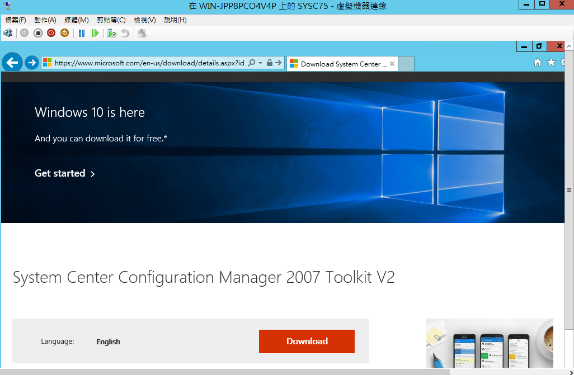Click the security lock icon in the address bar

[270, 63]
